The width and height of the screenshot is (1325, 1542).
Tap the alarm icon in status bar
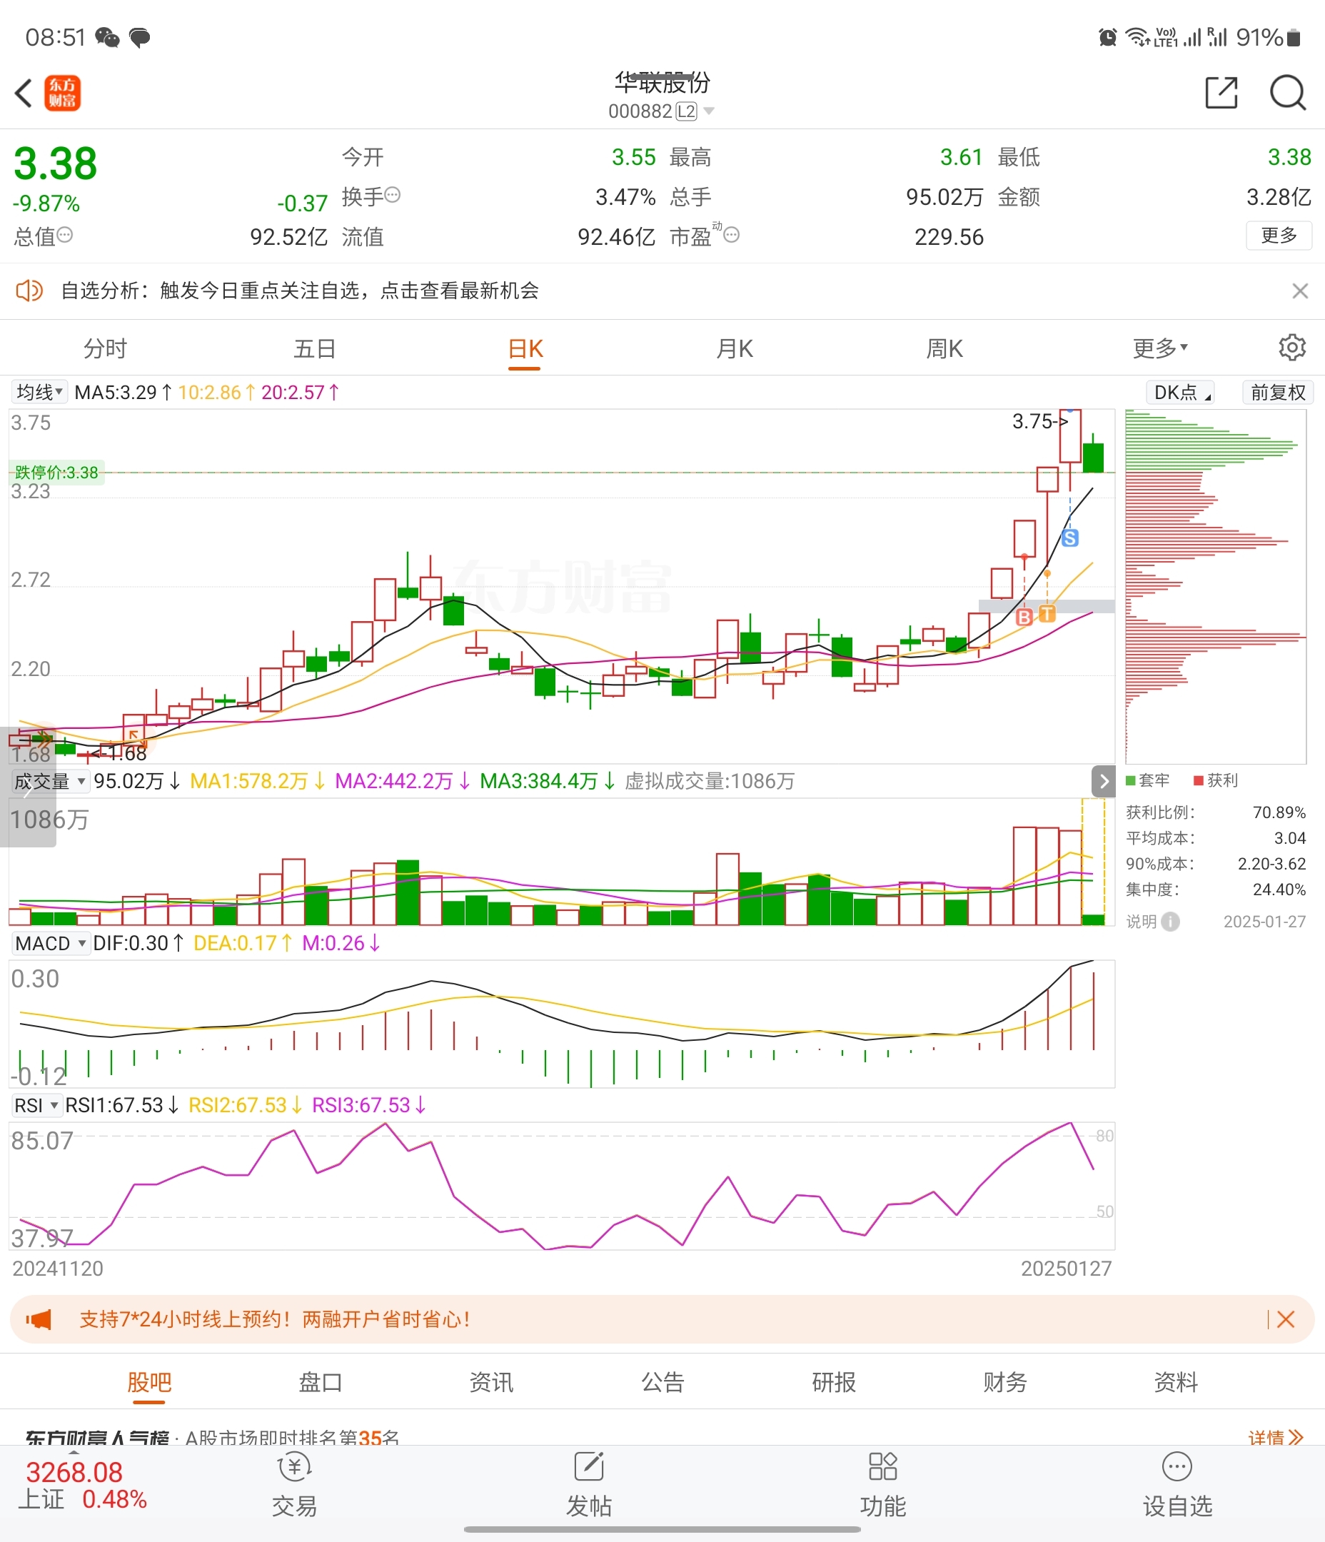1108,37
